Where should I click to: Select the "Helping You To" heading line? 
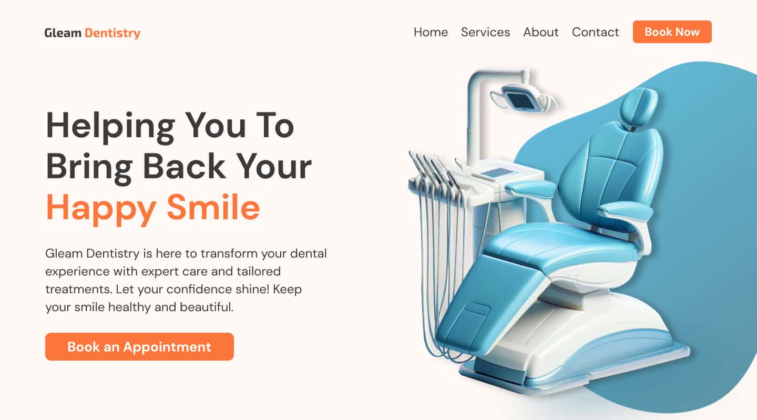click(170, 126)
